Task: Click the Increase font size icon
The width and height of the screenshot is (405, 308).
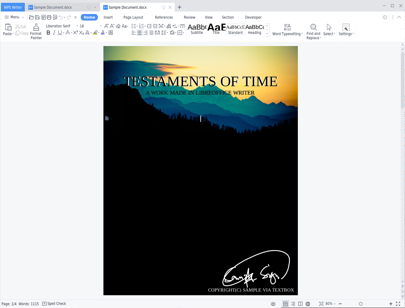Action: pyautogui.click(x=107, y=26)
